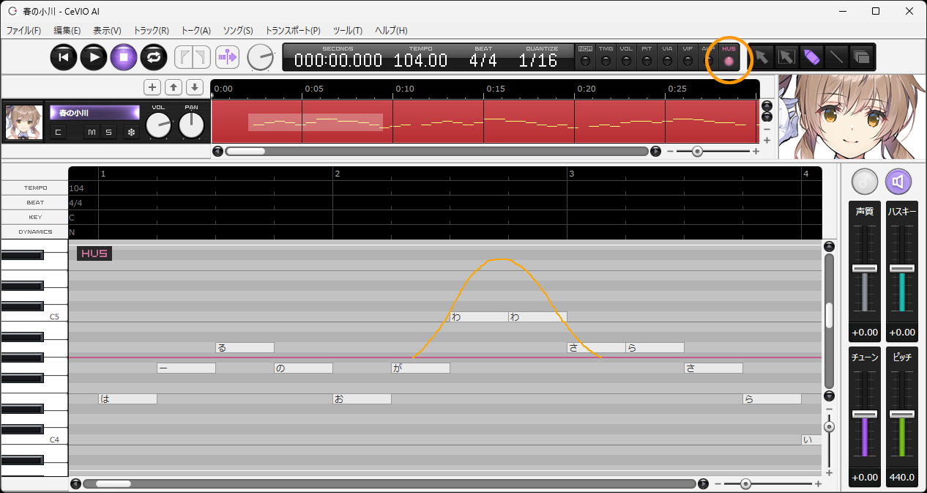Screen dimensions: 927x493
Task: Move the track down with down arrow
Action: point(194,87)
